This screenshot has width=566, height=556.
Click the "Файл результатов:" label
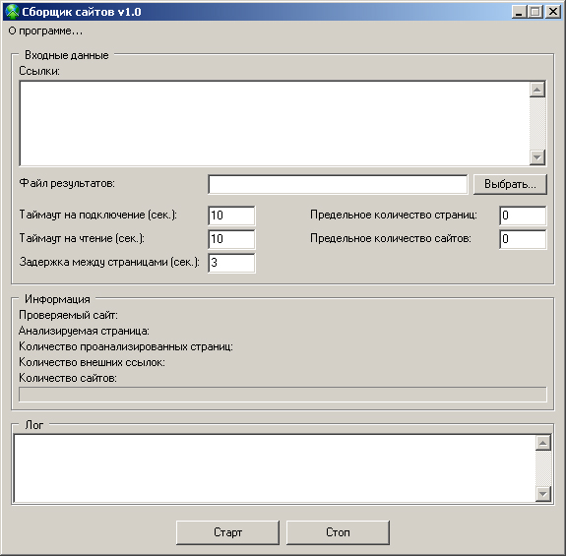pyautogui.click(x=67, y=183)
